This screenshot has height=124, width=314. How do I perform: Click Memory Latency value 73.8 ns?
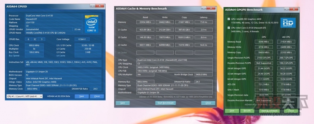coord(204,22)
